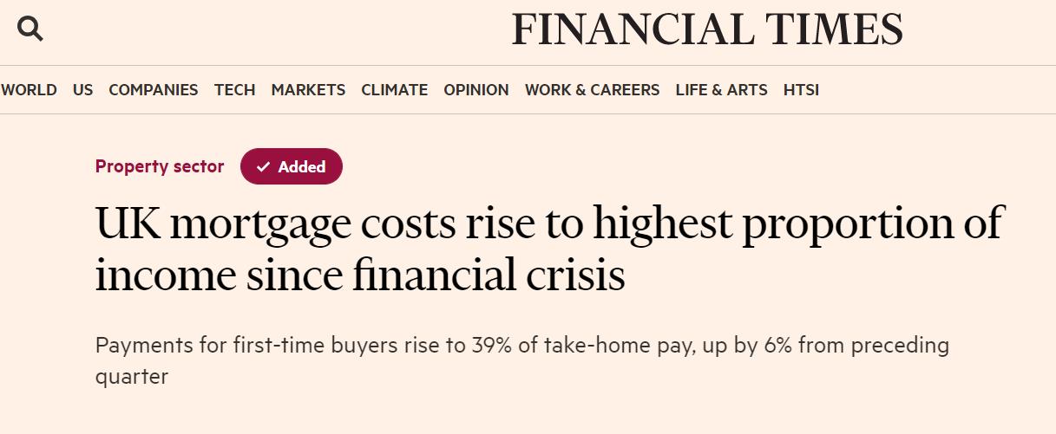Image resolution: width=1056 pixels, height=434 pixels.
Task: Navigate to Markets
Action: tap(308, 90)
